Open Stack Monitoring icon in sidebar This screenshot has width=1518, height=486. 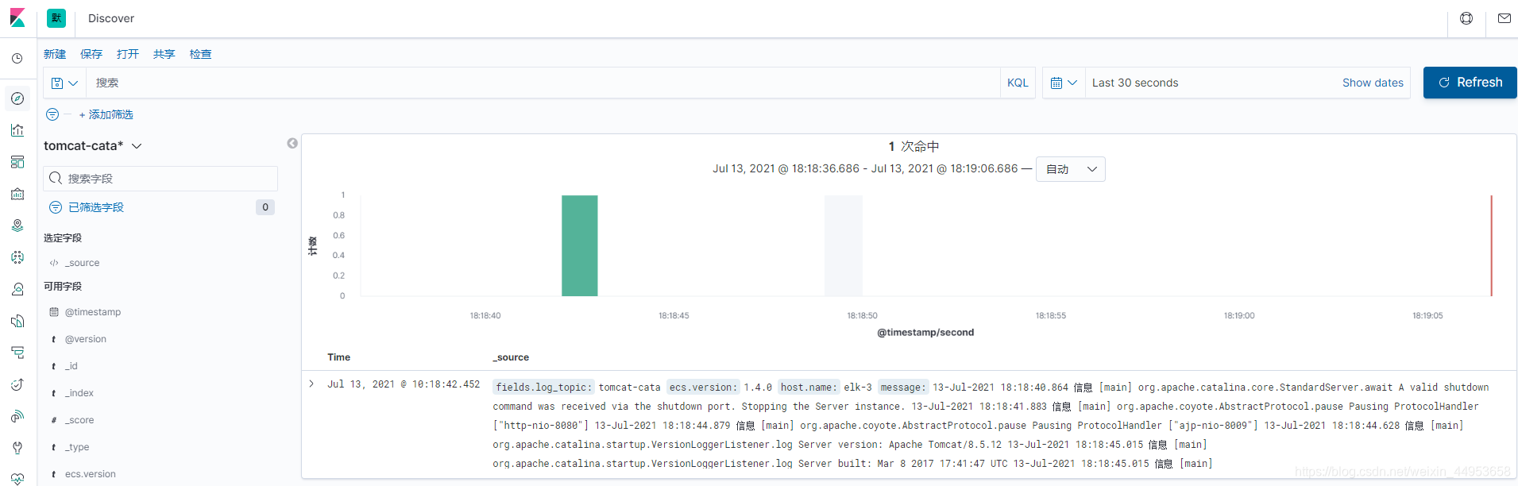click(x=17, y=478)
